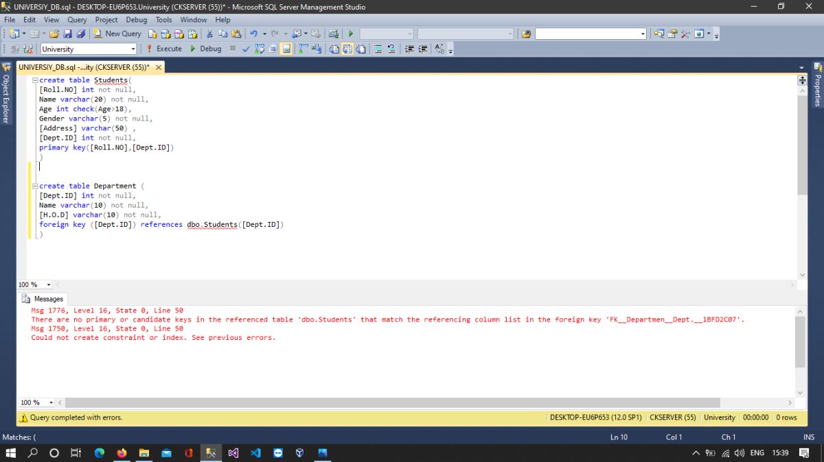Click the green Start Debugging arrow
Viewport: 824px width, 462px height.
point(350,34)
